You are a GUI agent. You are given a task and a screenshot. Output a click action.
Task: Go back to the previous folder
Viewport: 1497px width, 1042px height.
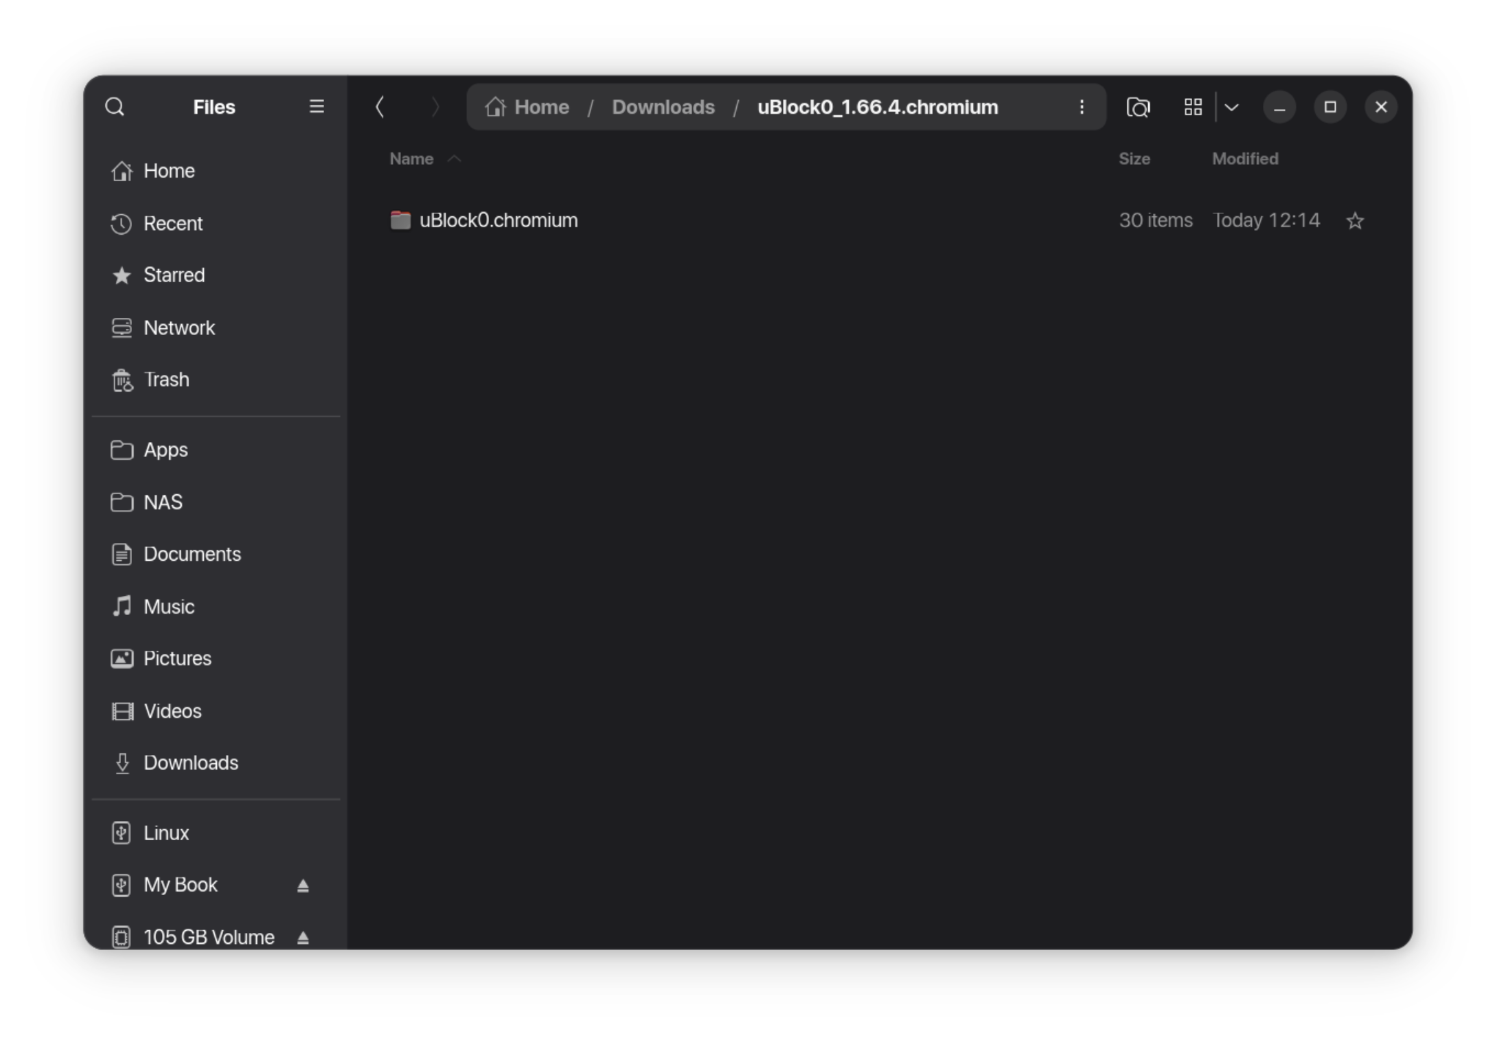pyautogui.click(x=380, y=107)
